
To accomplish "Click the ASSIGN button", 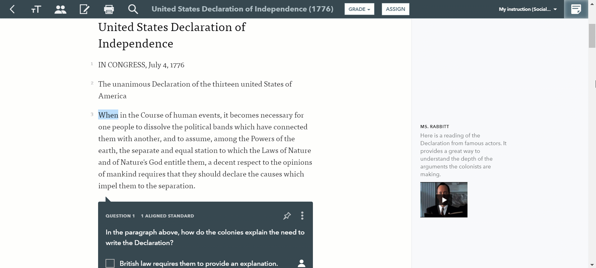I will coord(395,9).
